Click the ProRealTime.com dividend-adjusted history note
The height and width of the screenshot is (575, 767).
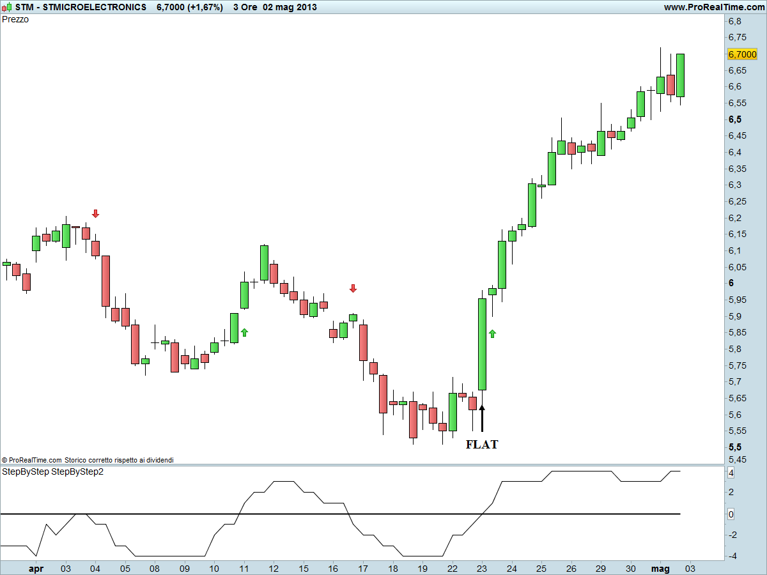coord(88,460)
